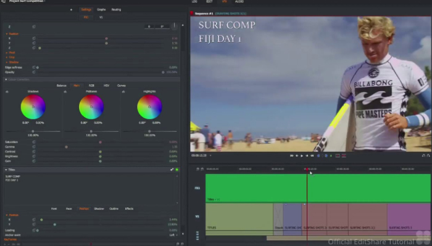Image resolution: width=432 pixels, height=246 pixels.
Task: Click the Midtones colour wheel
Action: pos(91,106)
